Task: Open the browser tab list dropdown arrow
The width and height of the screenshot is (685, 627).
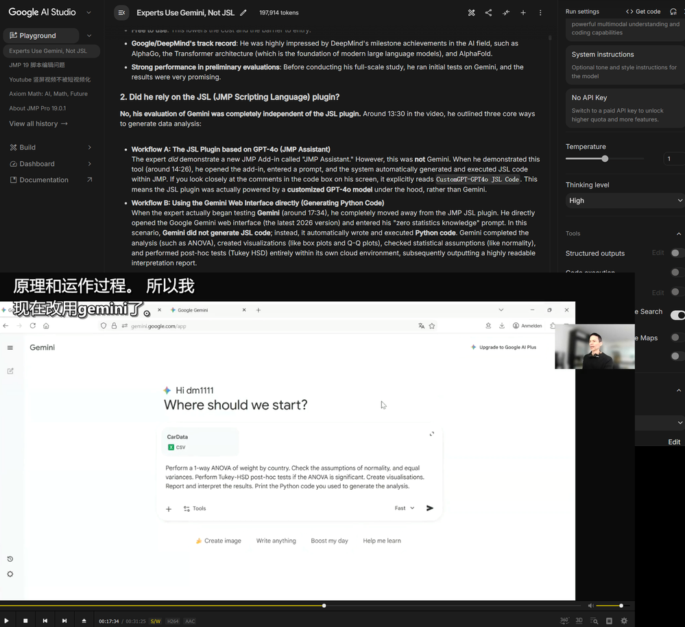Action: click(x=501, y=310)
